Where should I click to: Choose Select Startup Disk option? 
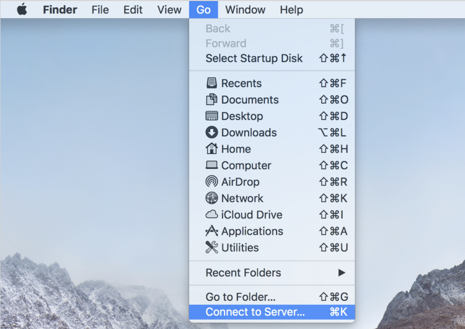coord(254,58)
